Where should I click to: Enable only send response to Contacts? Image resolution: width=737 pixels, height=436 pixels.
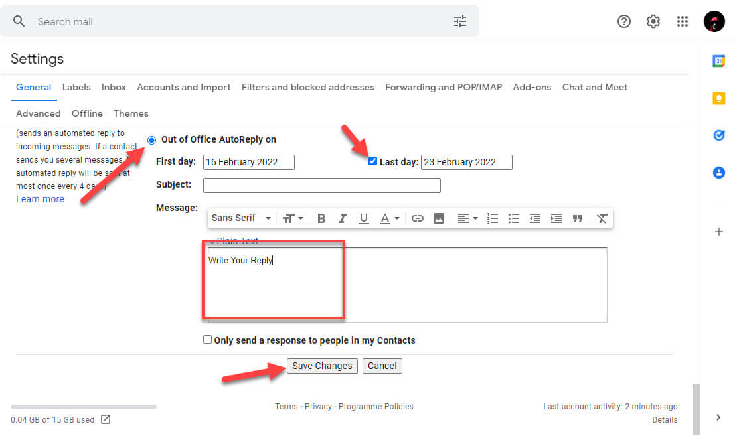point(208,340)
